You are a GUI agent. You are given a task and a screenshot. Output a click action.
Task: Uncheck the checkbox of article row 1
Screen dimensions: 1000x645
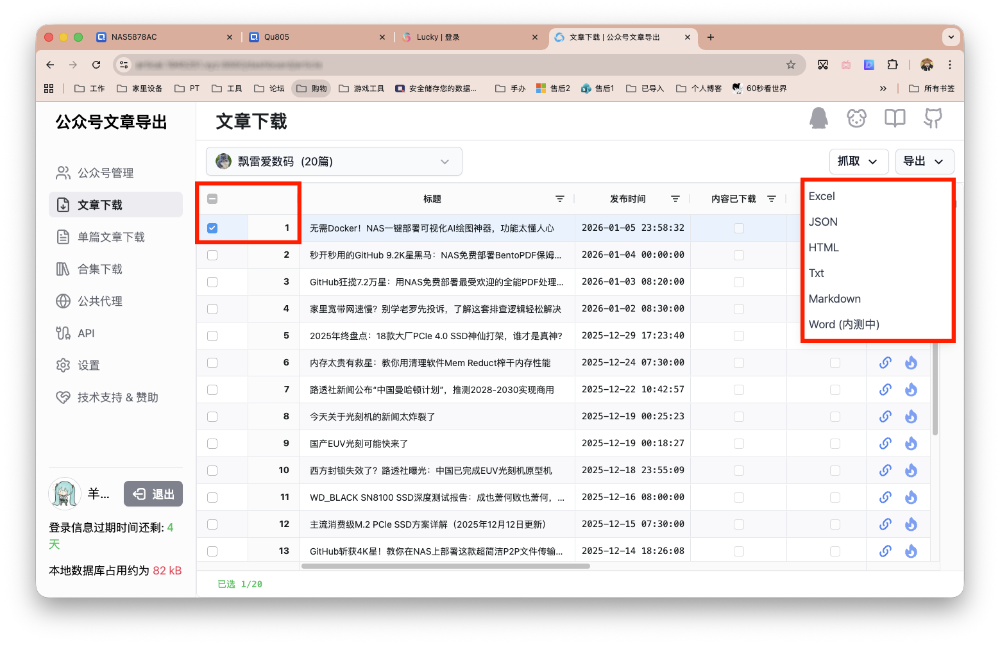click(x=212, y=228)
